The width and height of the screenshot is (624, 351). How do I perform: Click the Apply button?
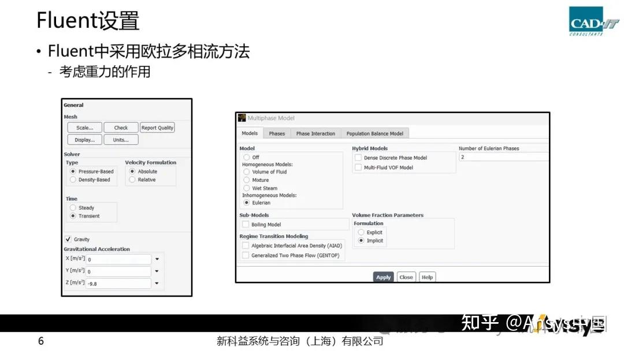click(383, 277)
